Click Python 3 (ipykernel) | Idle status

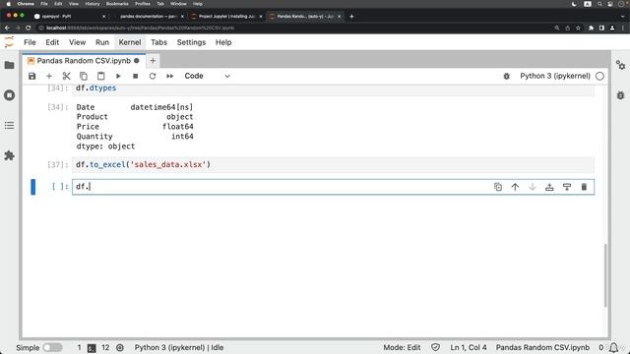pyautogui.click(x=179, y=347)
